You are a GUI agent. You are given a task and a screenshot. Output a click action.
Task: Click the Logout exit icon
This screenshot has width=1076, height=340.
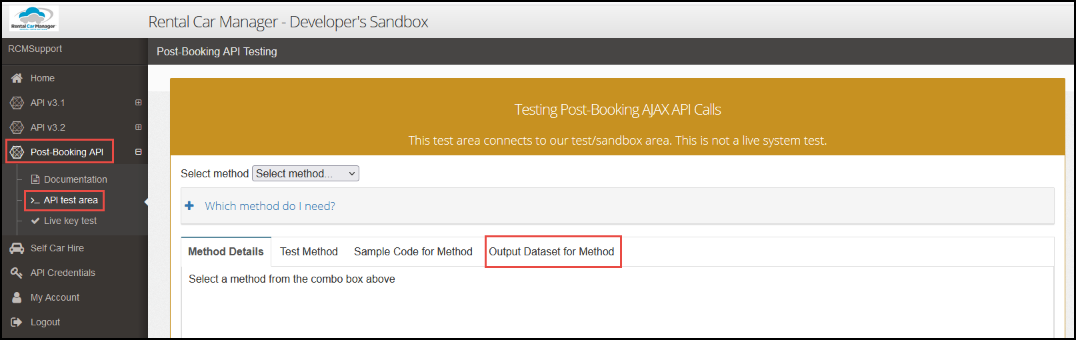point(17,322)
